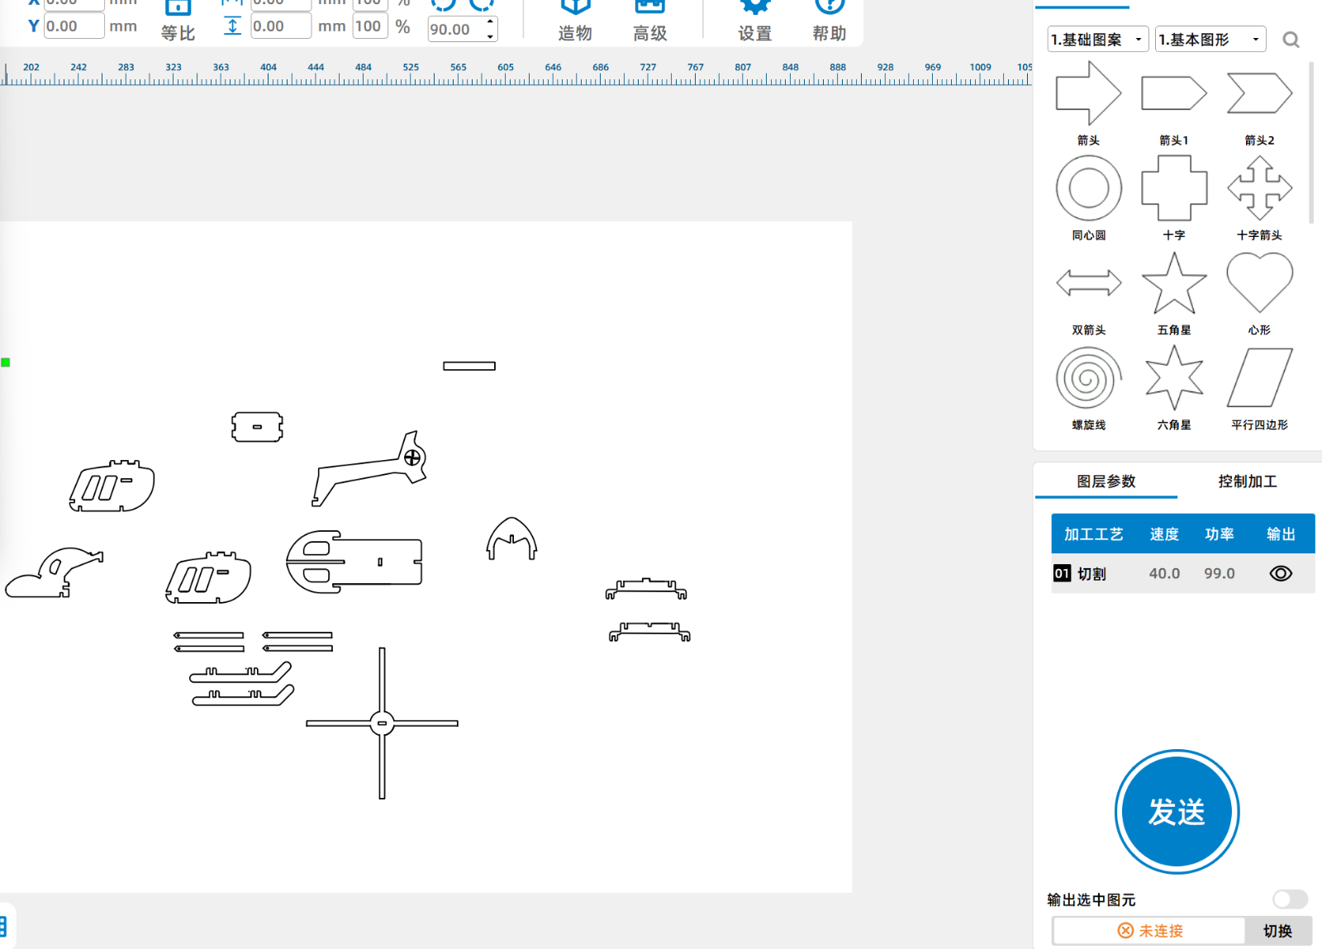The image size is (1322, 949).
Task: Open the 1.基础图案 category dropdown
Action: [1097, 40]
